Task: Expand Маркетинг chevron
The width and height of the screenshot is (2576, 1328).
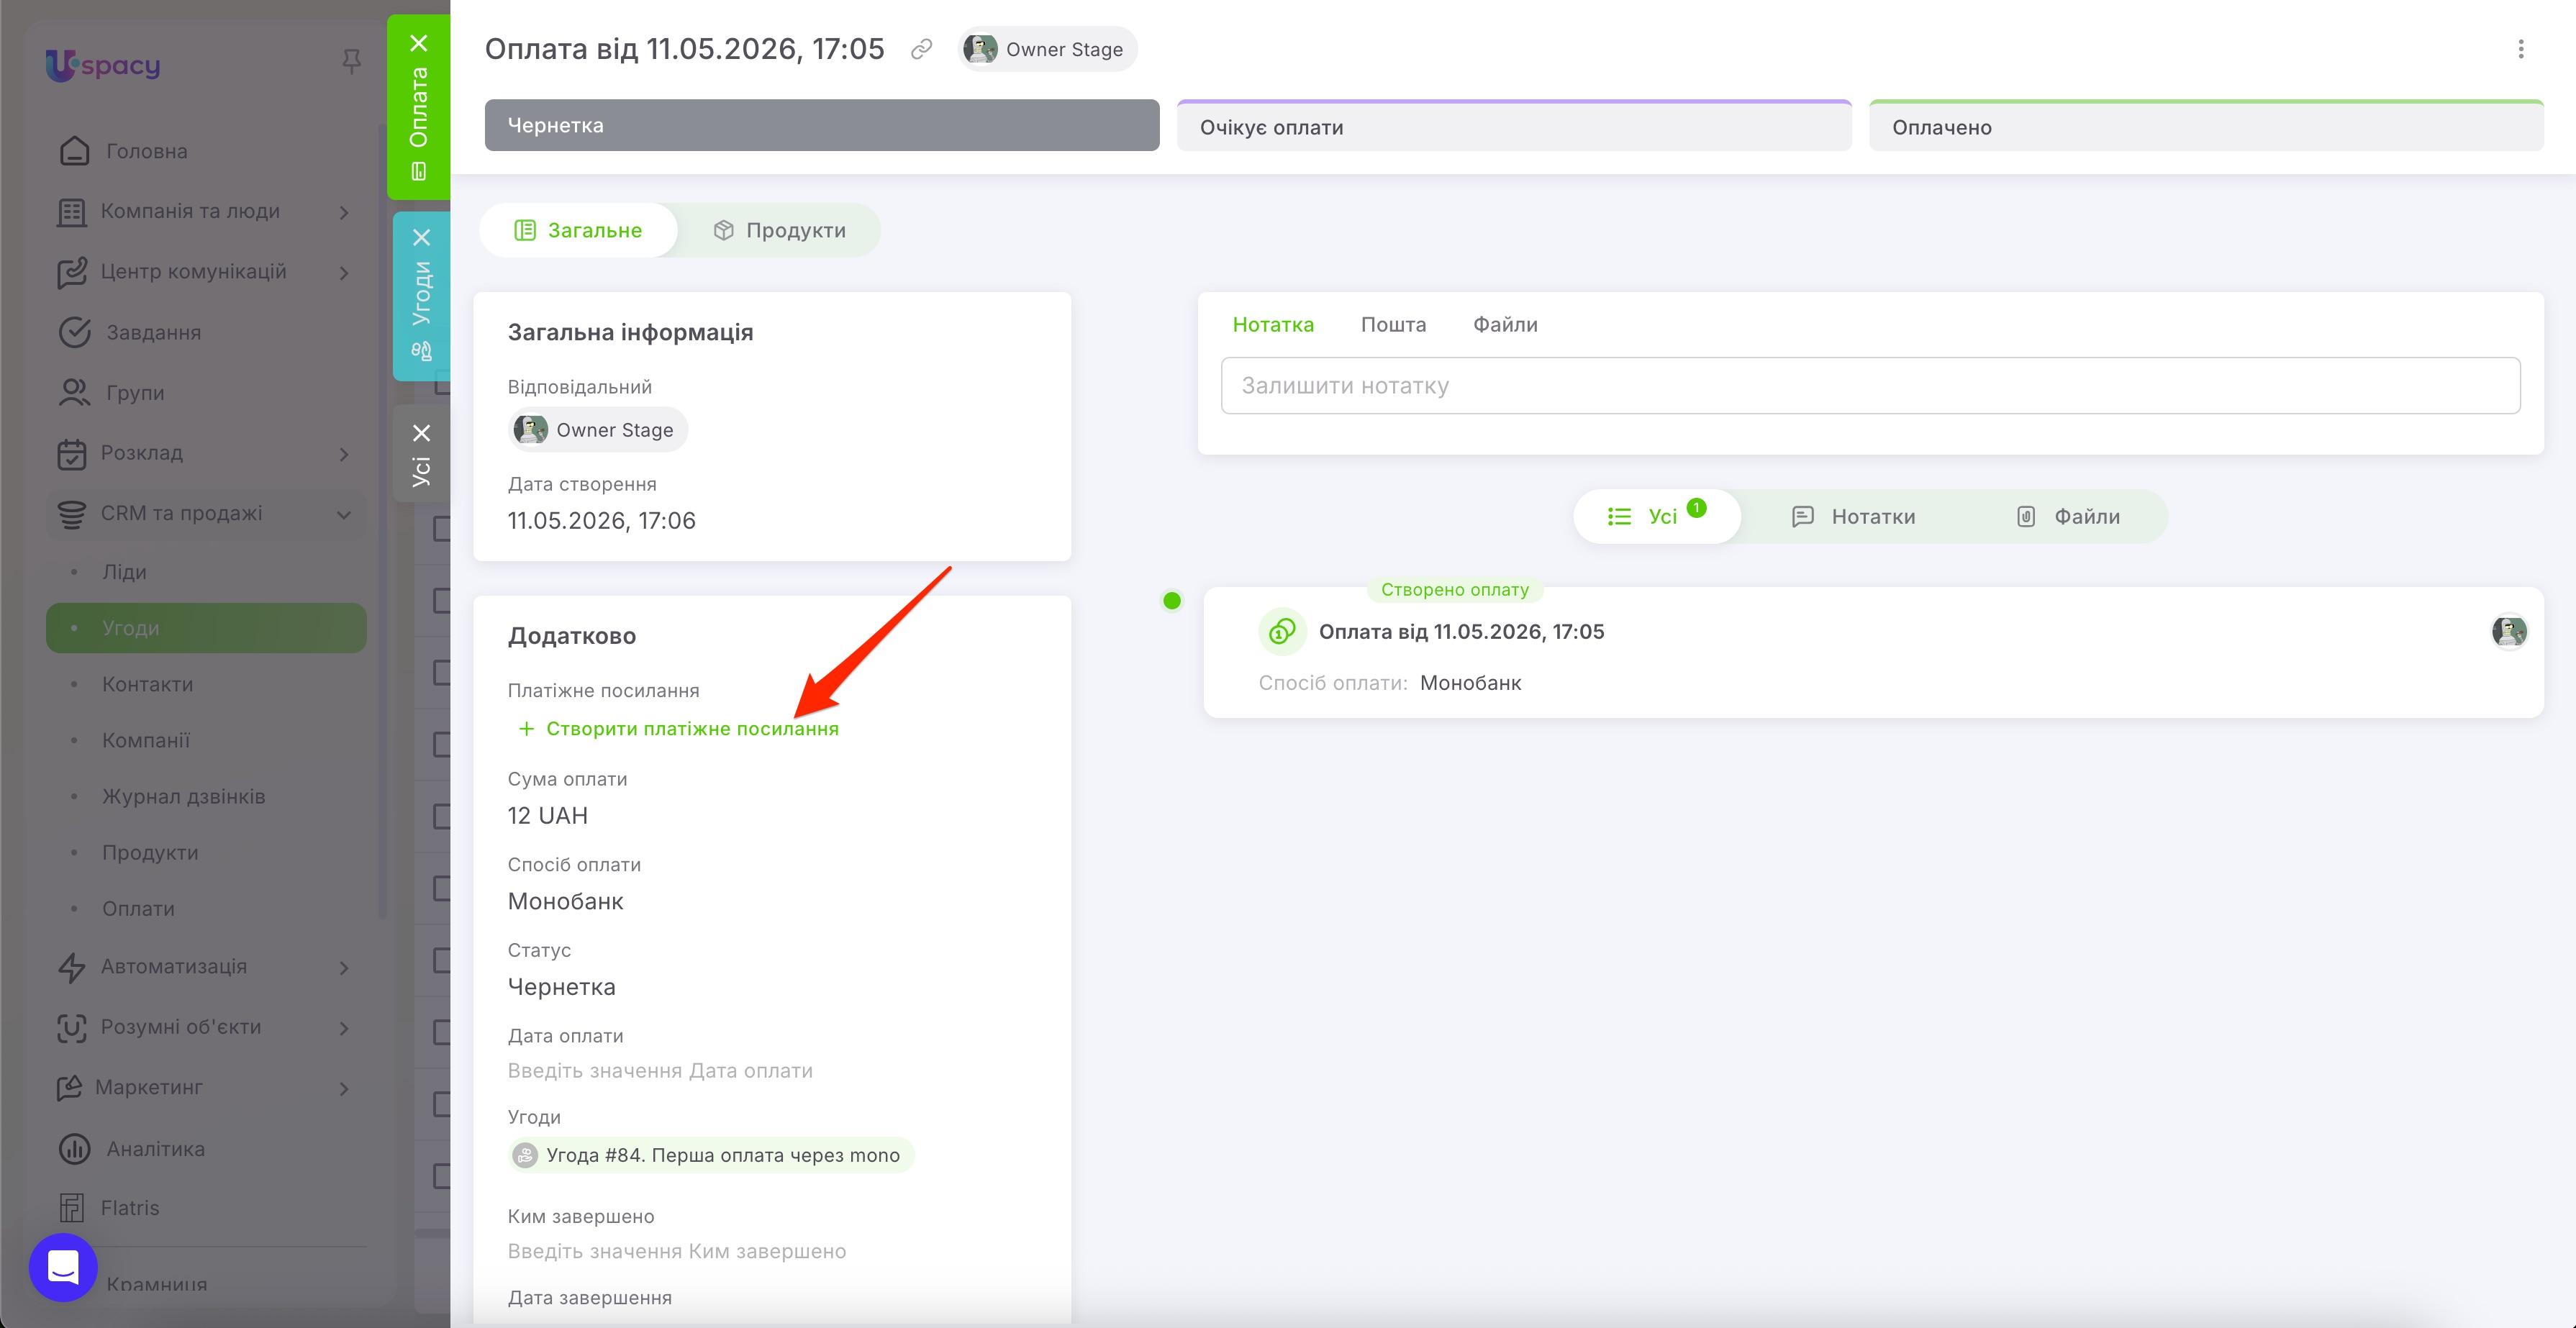Action: [x=344, y=1088]
